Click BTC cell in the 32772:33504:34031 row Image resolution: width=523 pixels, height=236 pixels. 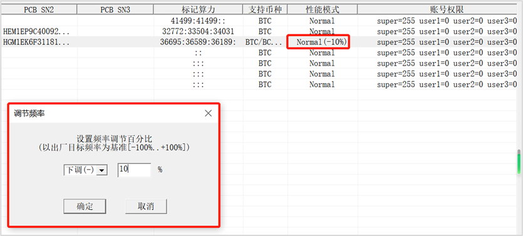(265, 32)
